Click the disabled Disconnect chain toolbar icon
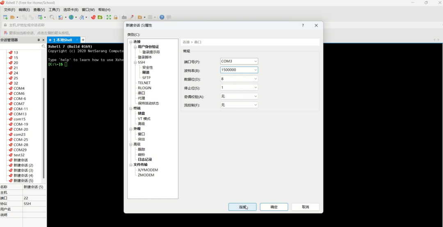 pyautogui.click(x=31, y=17)
